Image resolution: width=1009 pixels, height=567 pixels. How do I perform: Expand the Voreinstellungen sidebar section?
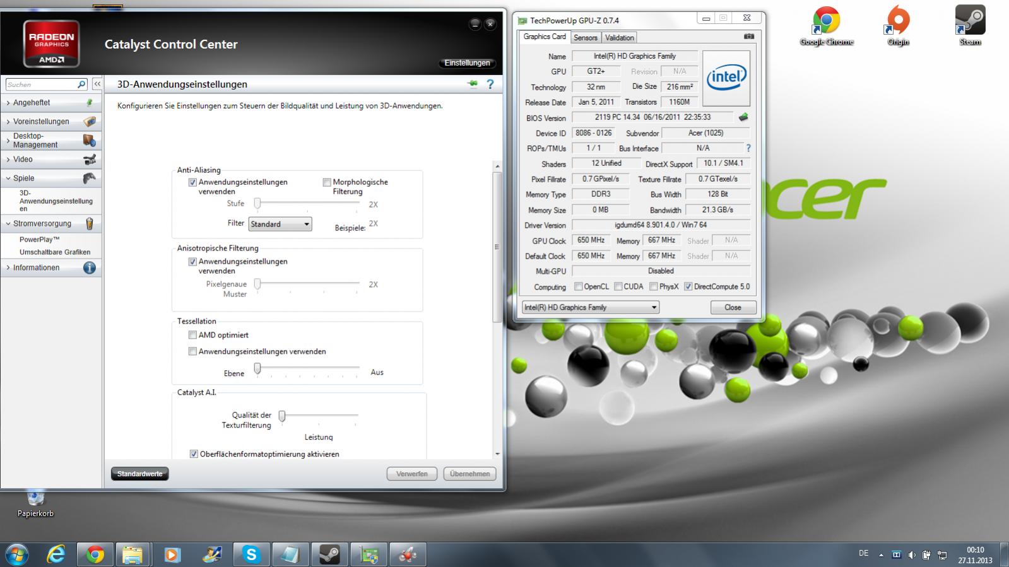tap(50, 121)
